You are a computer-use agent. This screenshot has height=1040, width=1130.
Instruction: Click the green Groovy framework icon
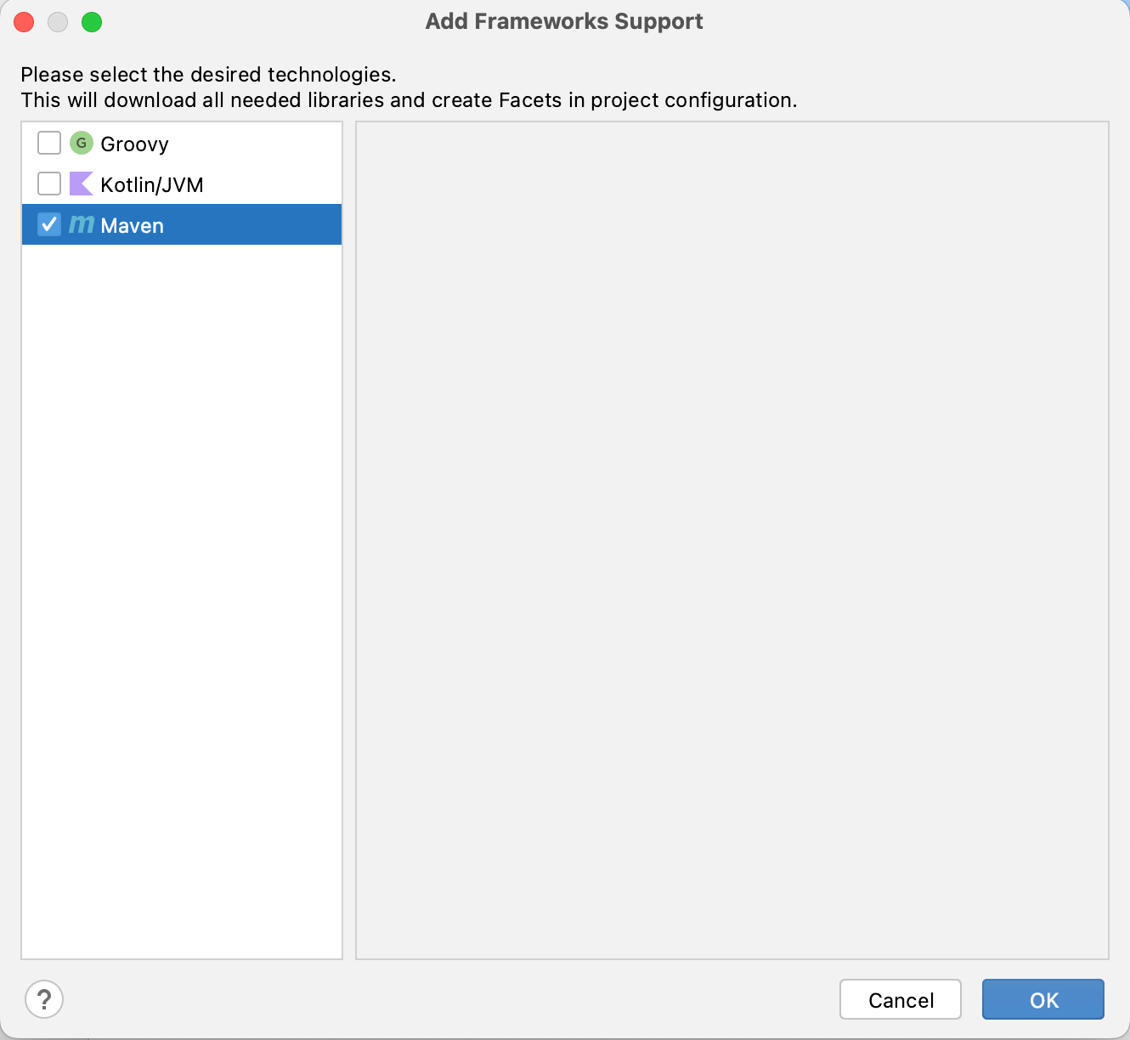(x=81, y=143)
